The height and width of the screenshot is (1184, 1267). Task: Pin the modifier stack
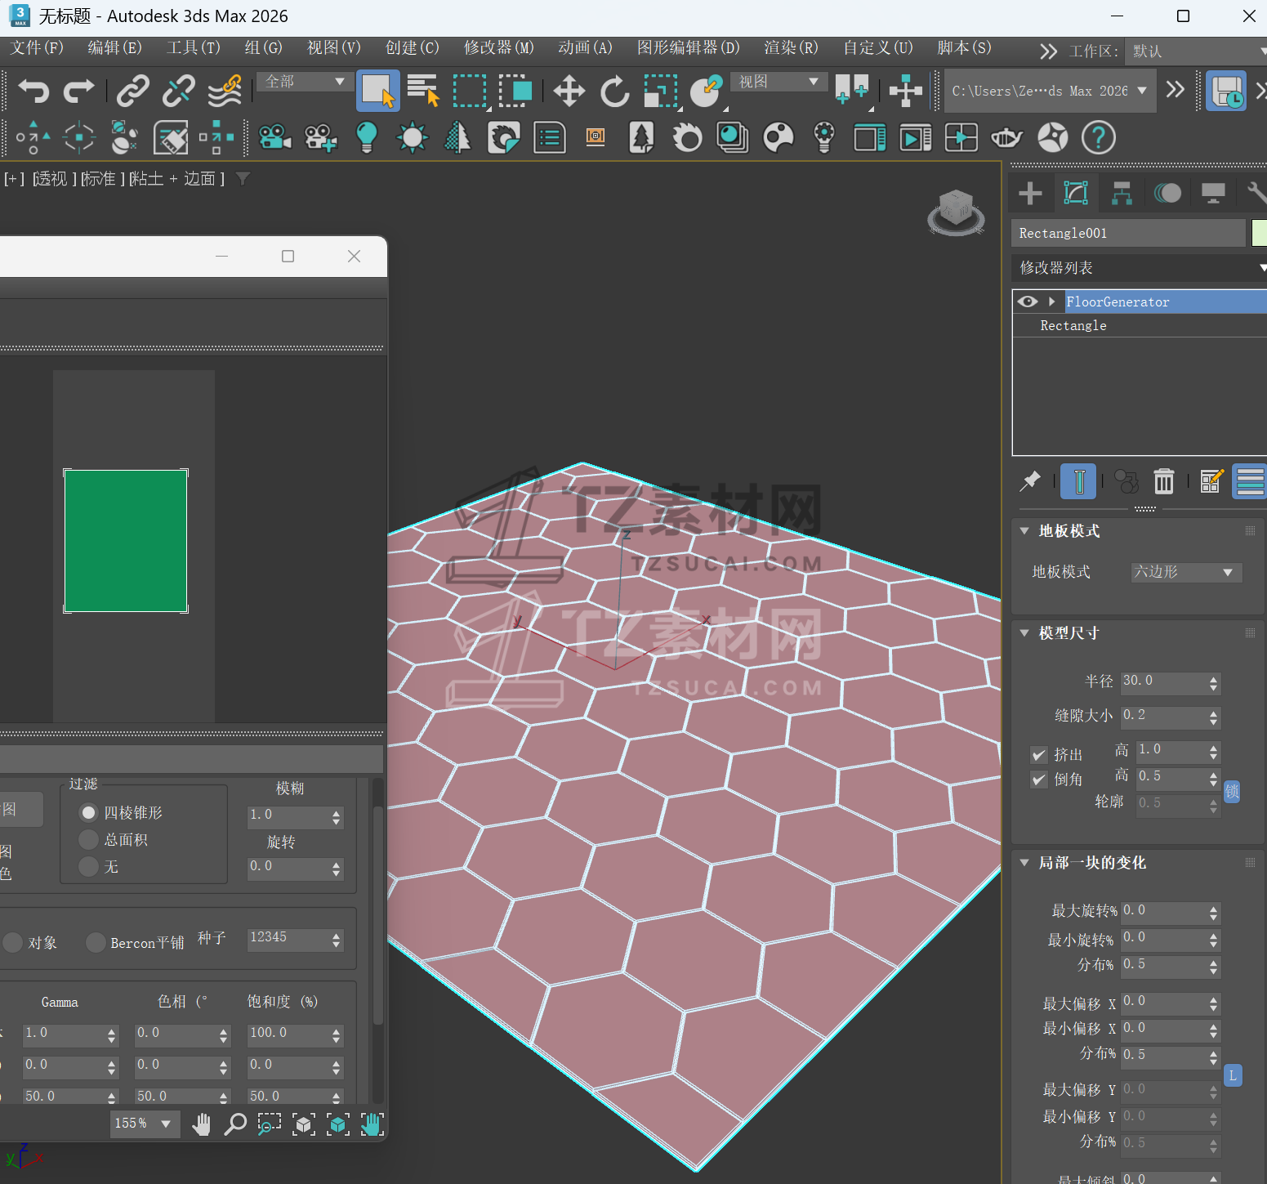(x=1030, y=481)
